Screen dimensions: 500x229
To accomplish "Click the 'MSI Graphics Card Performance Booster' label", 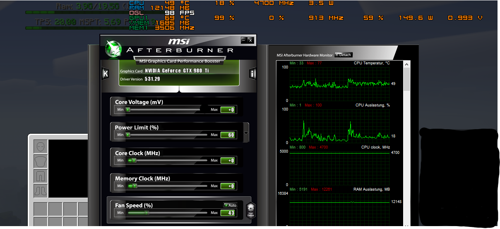I will (179, 61).
